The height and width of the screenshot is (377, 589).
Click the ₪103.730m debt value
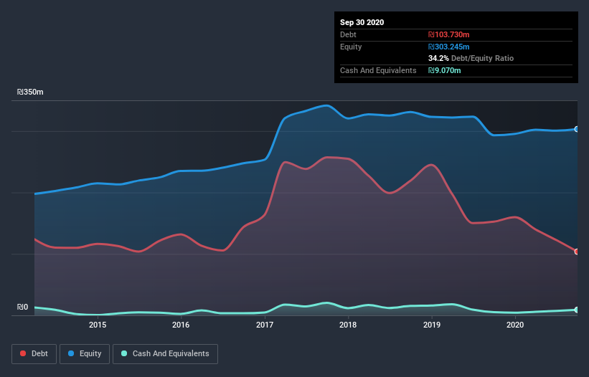click(x=449, y=34)
